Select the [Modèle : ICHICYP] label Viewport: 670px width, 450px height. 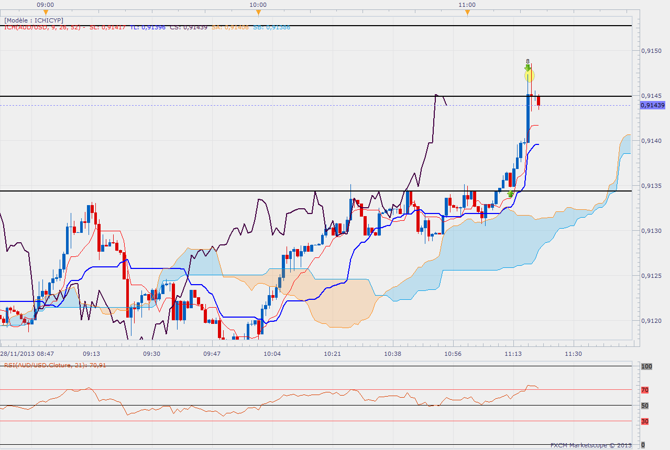click(x=34, y=20)
